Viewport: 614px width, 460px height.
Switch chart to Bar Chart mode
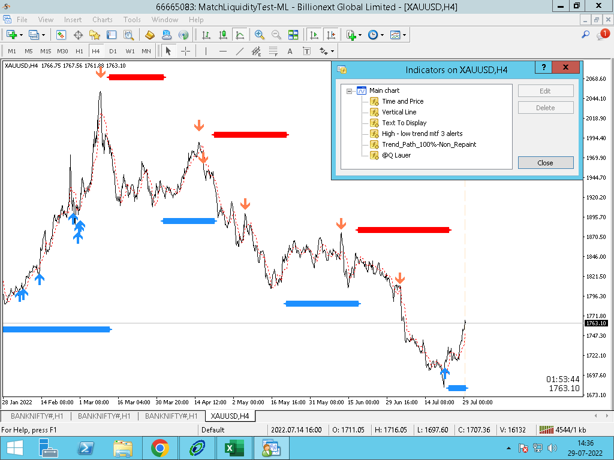pyautogui.click(x=206, y=35)
